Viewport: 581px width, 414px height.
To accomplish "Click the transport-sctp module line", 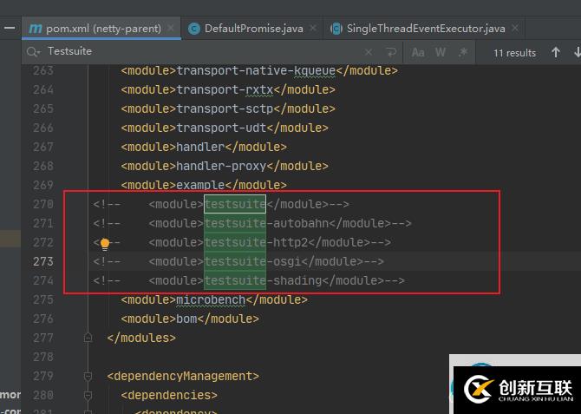I will coord(228,108).
